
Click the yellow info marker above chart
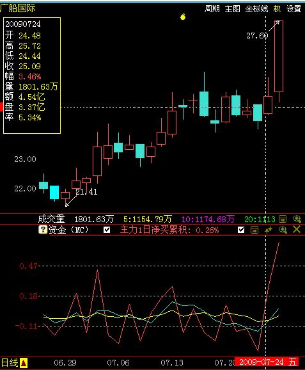[x=183, y=17]
